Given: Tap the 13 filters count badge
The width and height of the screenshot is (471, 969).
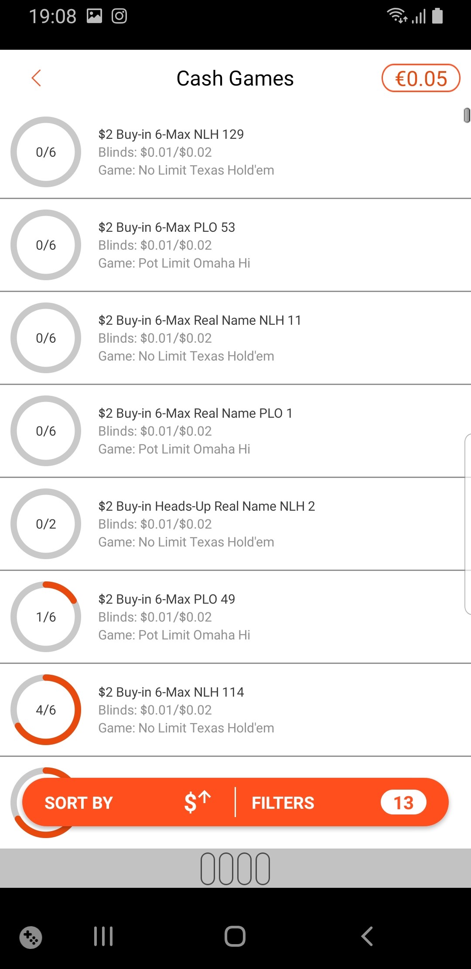Looking at the screenshot, I should [403, 803].
